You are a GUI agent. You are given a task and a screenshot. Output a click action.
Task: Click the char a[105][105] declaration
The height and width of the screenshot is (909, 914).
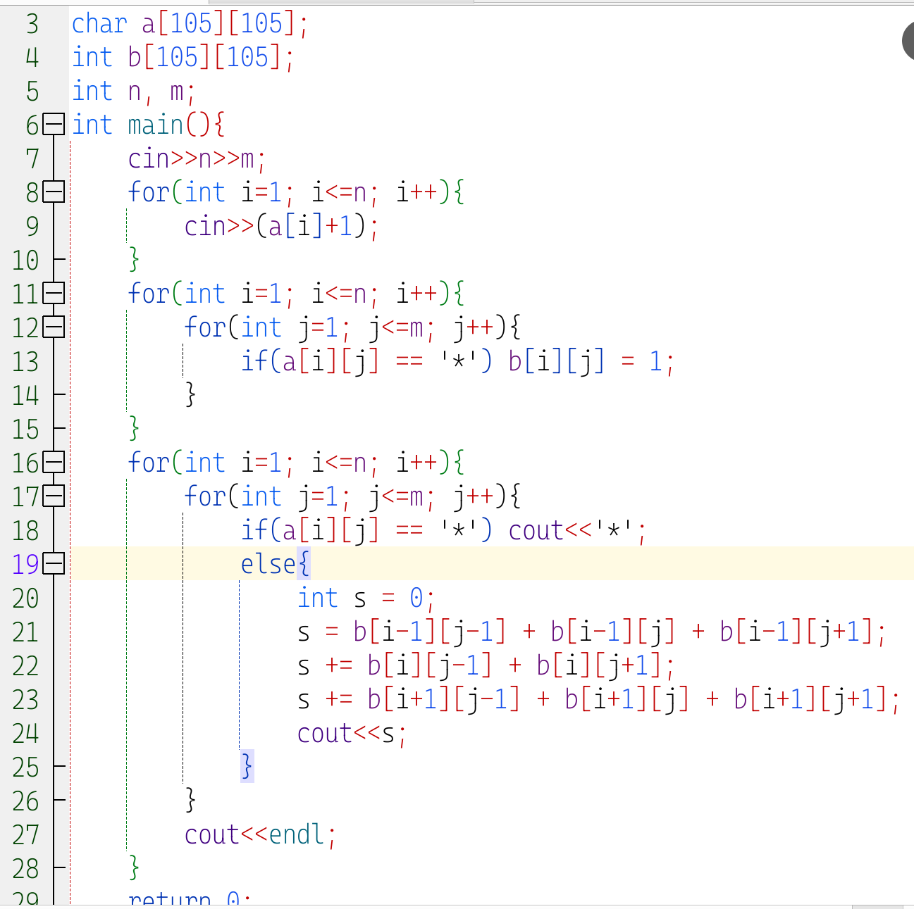[x=190, y=24]
